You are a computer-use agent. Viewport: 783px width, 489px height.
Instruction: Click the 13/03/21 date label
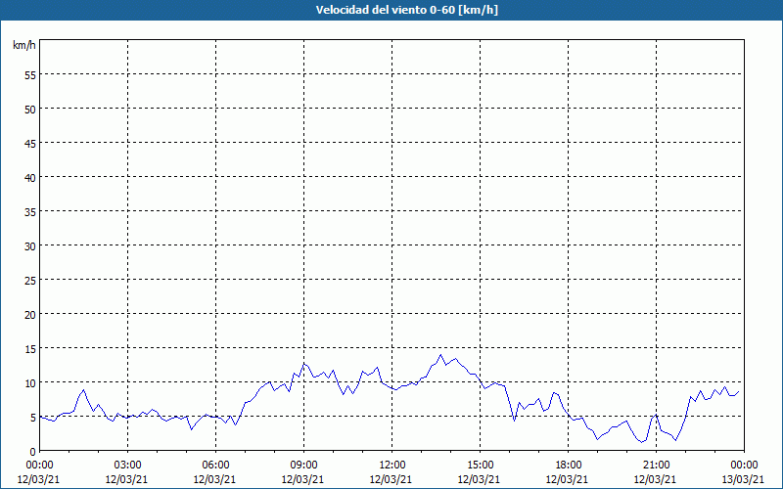(x=744, y=479)
